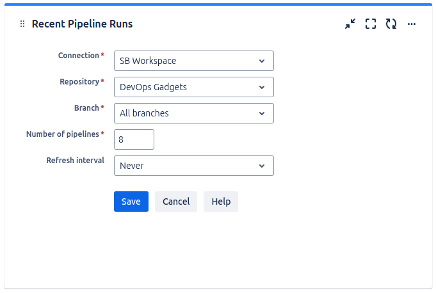The height and width of the screenshot is (293, 436).
Task: Expand the Refresh interval dropdown set to Never
Action: 193,166
